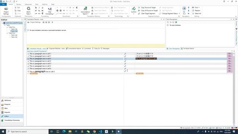This screenshot has height=134, width=238.
Task: Collapse the Table node in navigation tree
Action: [x=5, y=25]
